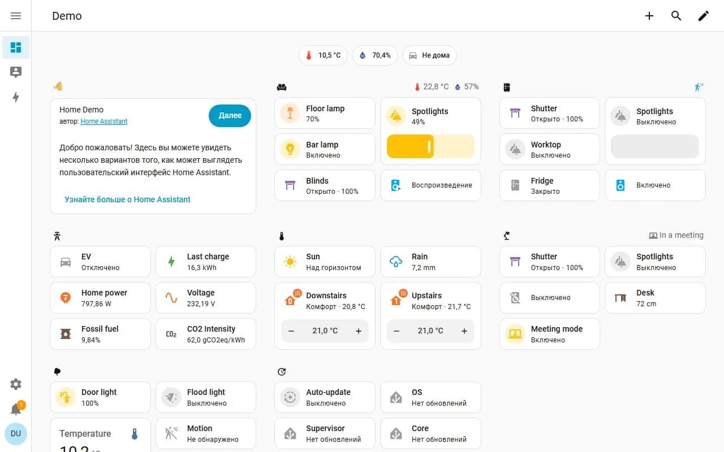Open the Воспроизведение media player card
Viewport: 724px width, 452px height.
pos(430,185)
